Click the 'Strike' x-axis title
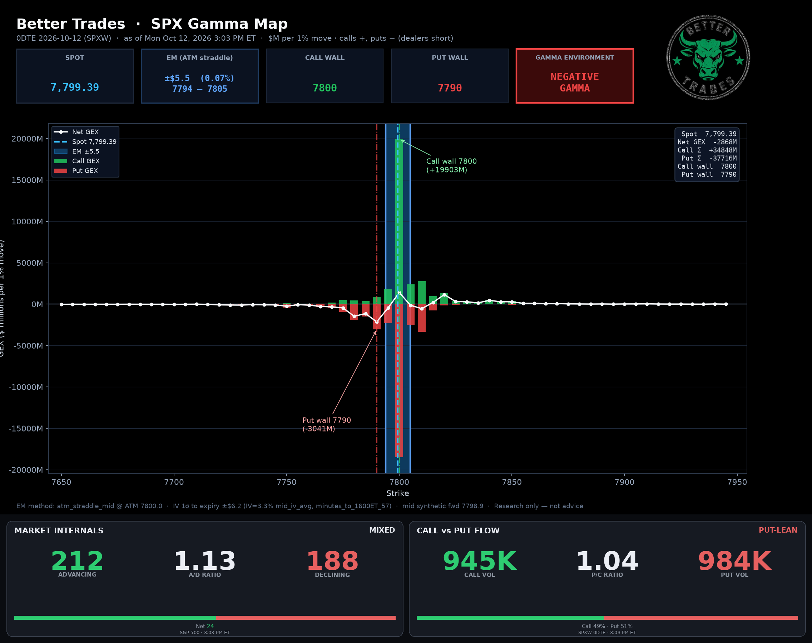The width and height of the screenshot is (812, 643). coord(398,493)
